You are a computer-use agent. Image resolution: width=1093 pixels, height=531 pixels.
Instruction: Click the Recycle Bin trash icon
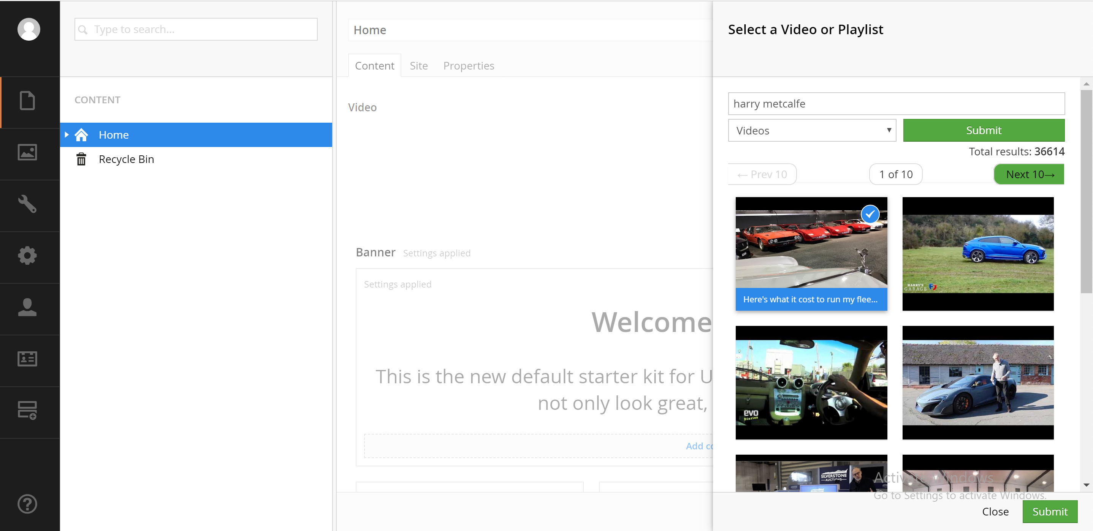point(81,159)
